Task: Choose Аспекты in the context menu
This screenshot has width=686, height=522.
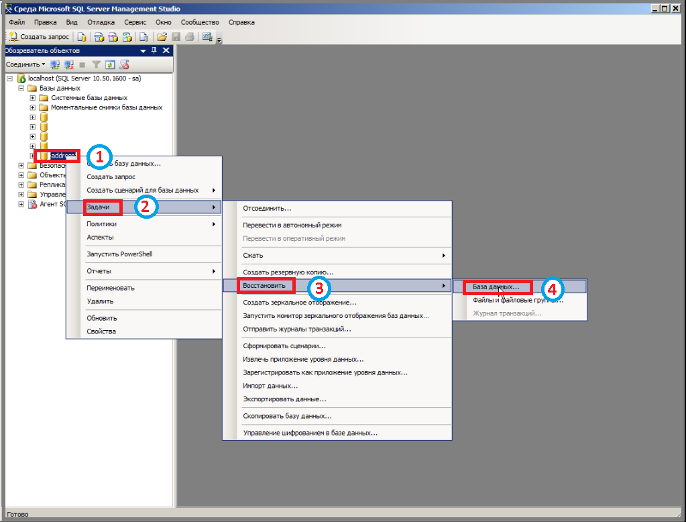Action: click(144, 237)
